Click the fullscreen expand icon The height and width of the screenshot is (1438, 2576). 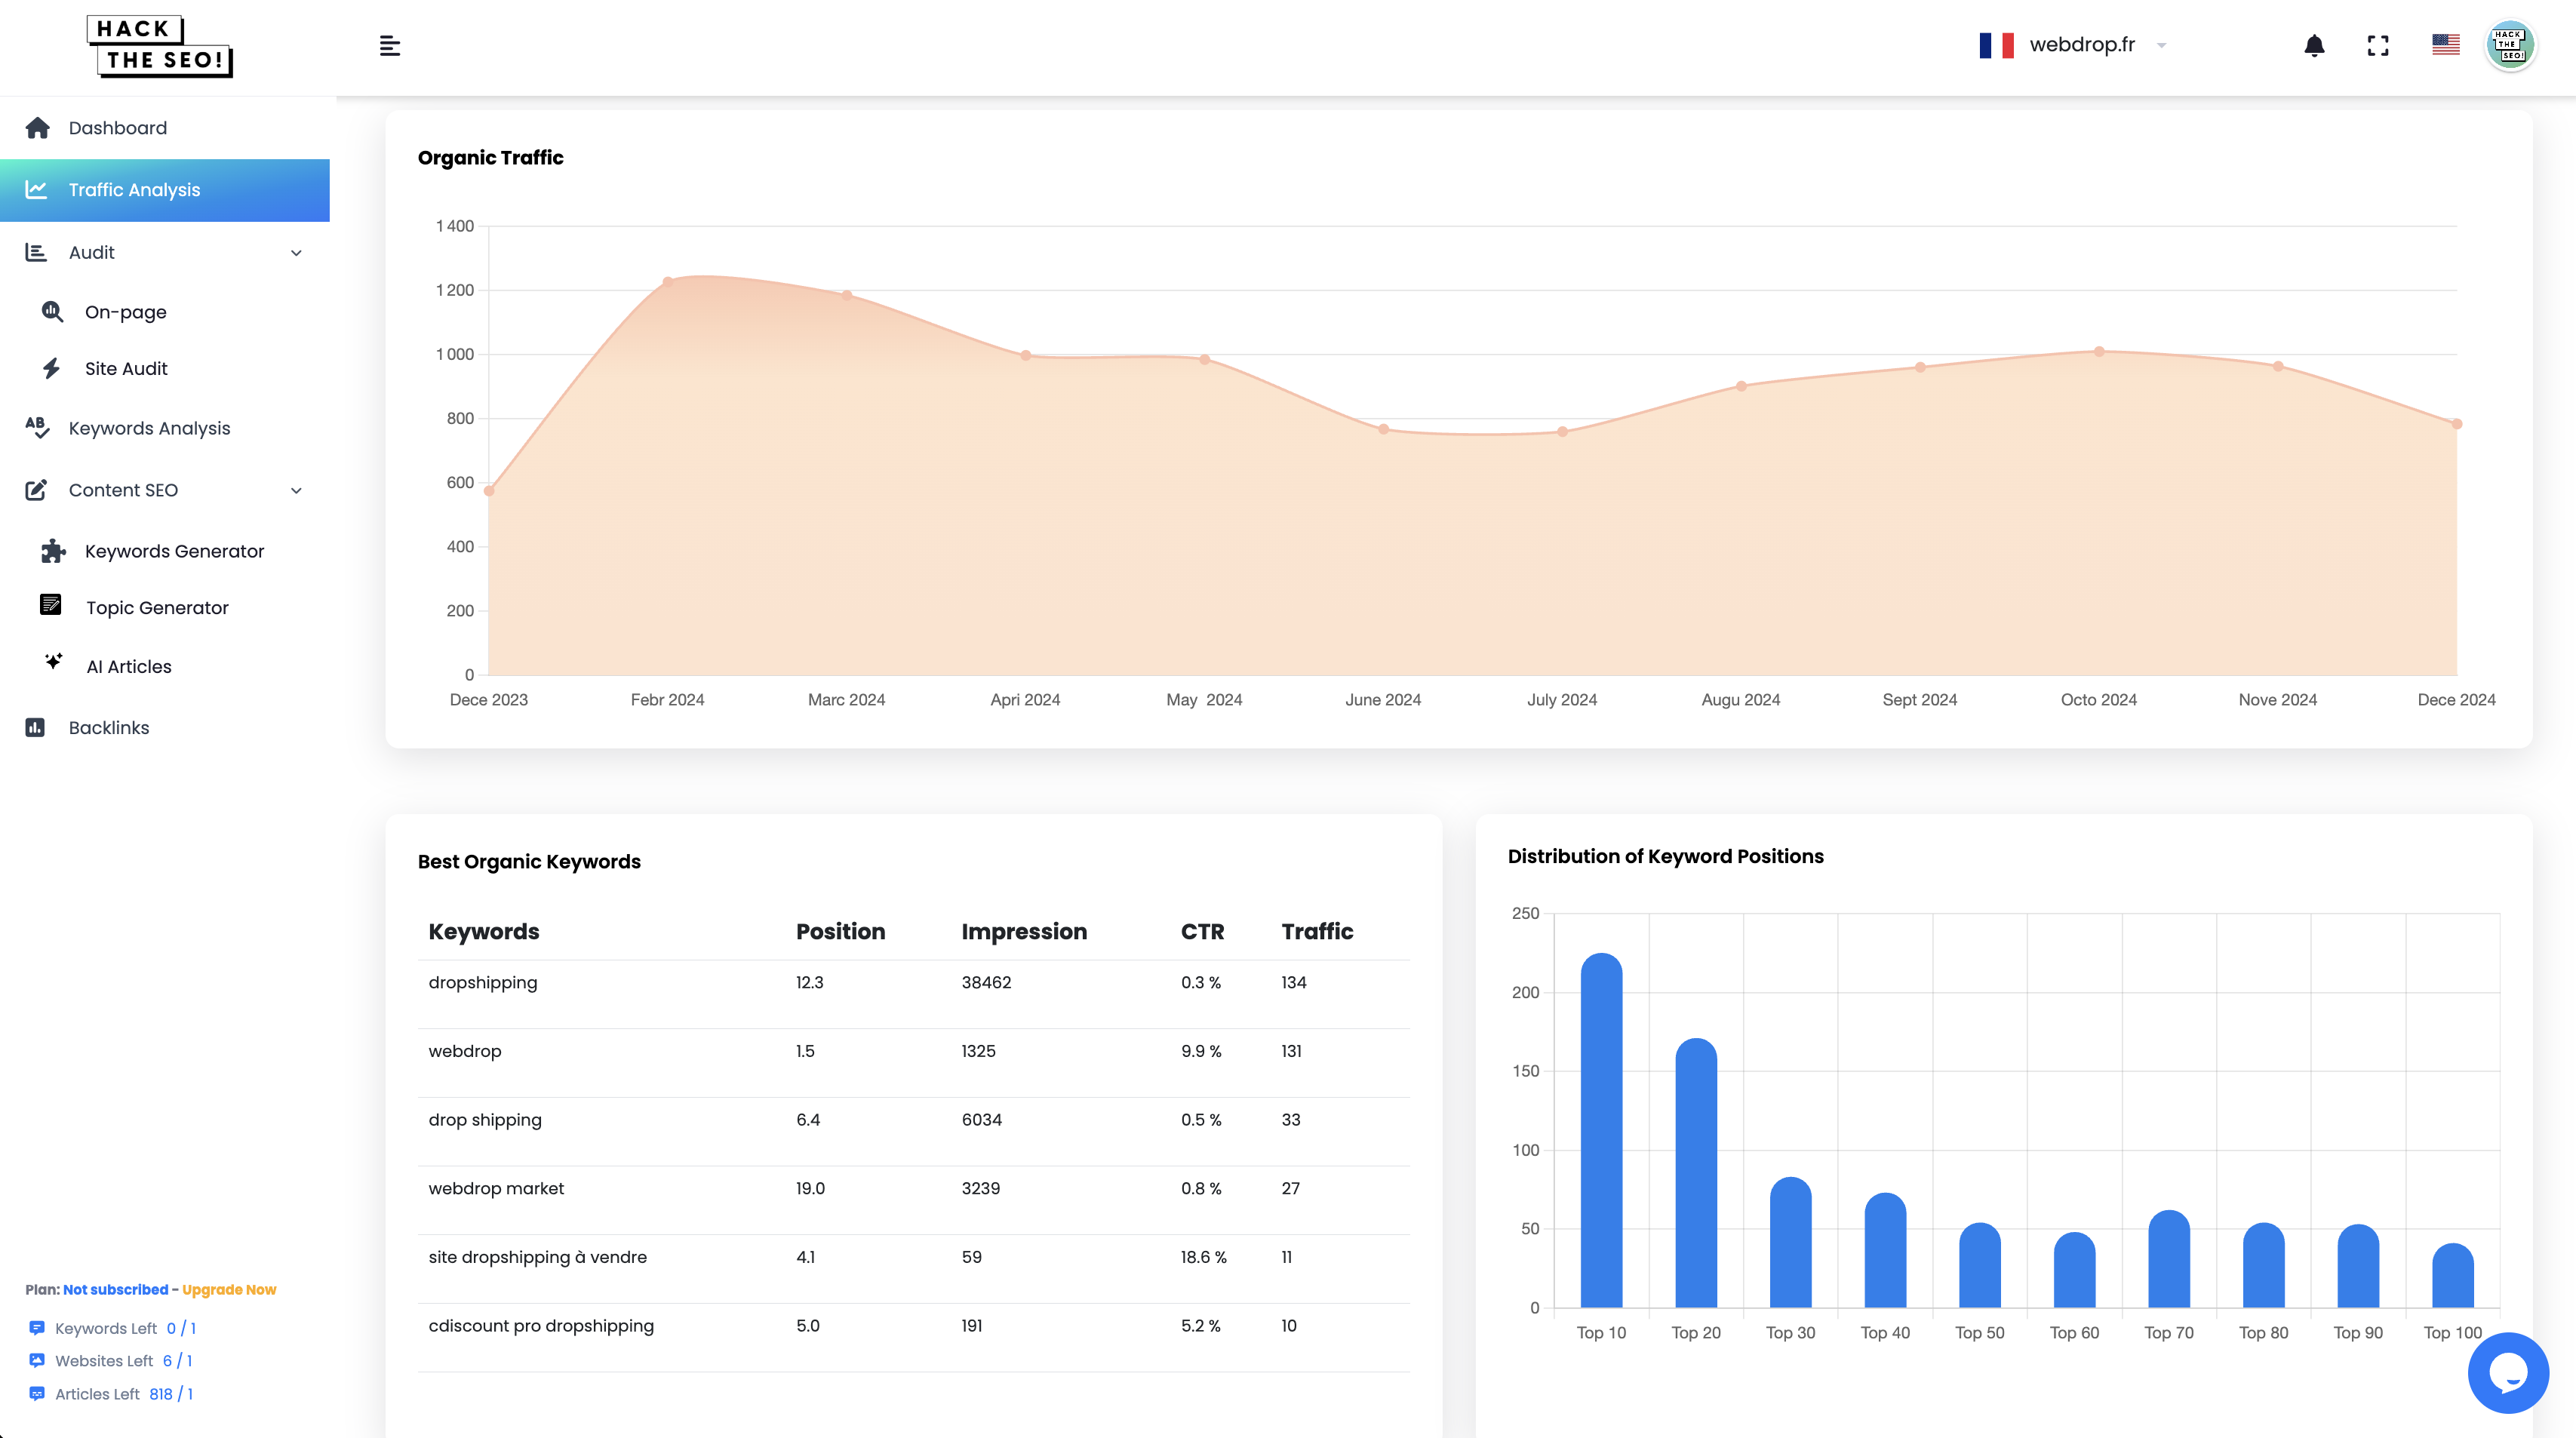(x=2378, y=45)
